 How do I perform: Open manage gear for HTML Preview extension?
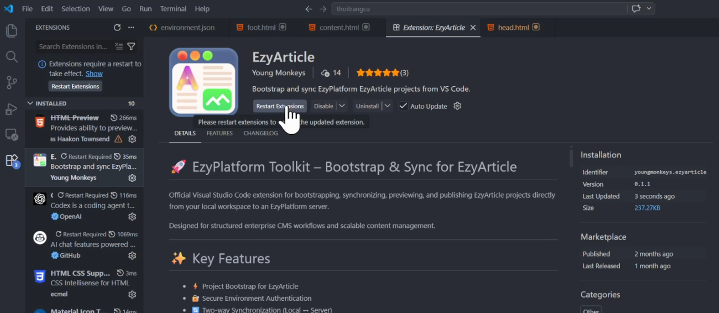(x=132, y=139)
